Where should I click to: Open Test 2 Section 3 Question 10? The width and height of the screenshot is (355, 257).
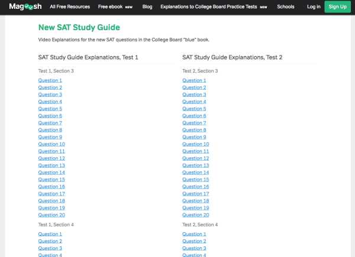[196, 144]
